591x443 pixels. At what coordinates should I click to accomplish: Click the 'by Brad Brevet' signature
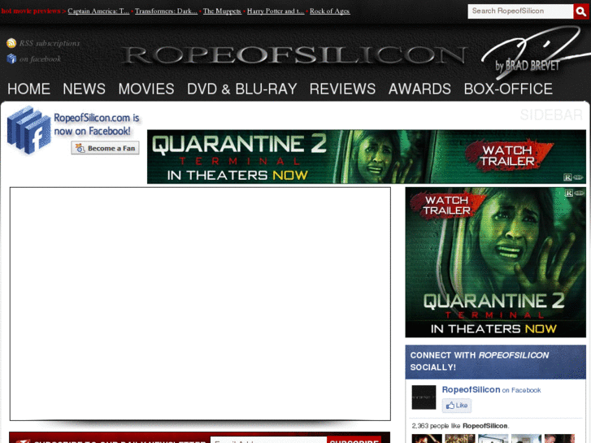point(528,66)
